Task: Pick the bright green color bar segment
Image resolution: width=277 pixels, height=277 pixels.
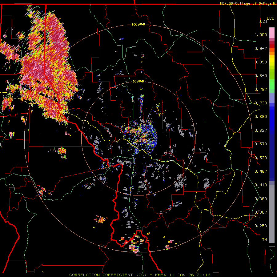Action: pyautogui.click(x=272, y=84)
